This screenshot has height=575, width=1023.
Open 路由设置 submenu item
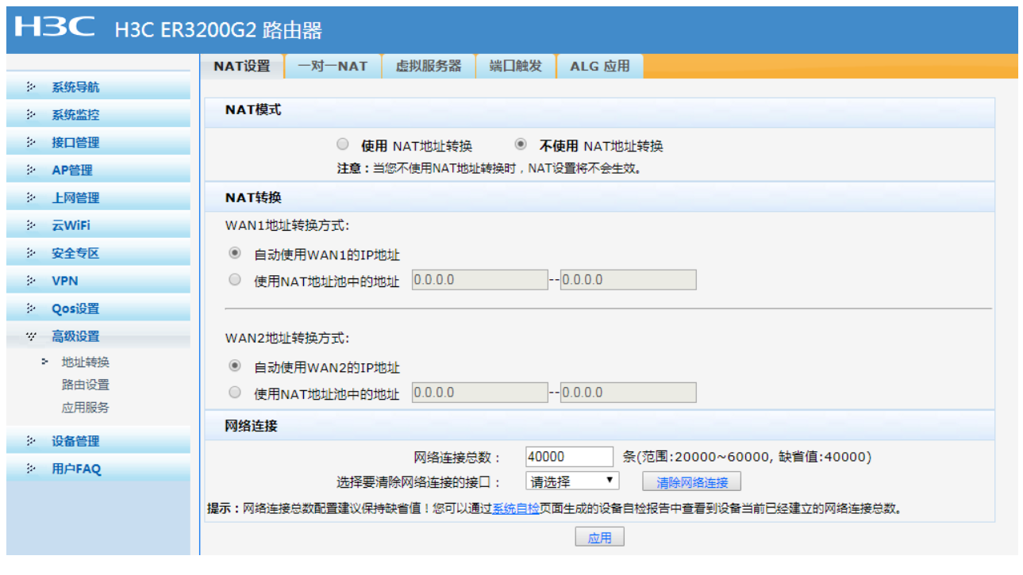(86, 385)
